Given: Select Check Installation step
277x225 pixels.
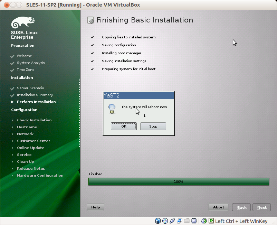Looking at the screenshot, I should [x=34, y=120].
